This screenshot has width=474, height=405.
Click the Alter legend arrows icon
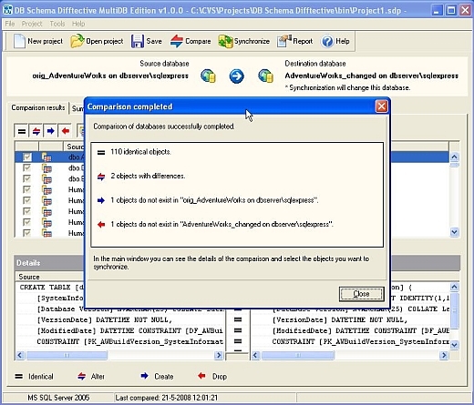coord(81,377)
